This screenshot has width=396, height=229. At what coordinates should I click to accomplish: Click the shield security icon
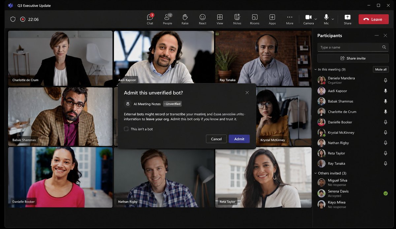(13, 19)
